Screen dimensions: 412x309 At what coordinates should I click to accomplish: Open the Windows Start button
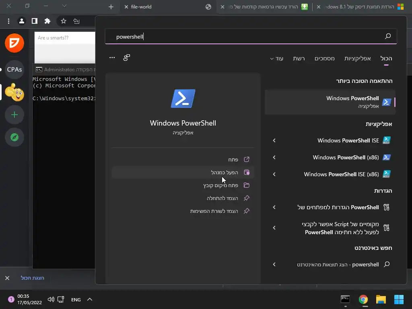pos(399,299)
